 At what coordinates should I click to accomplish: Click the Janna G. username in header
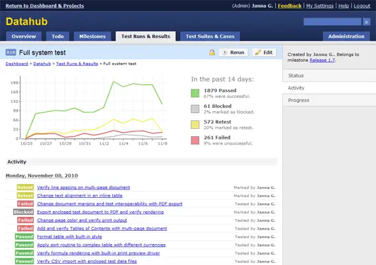(x=262, y=6)
